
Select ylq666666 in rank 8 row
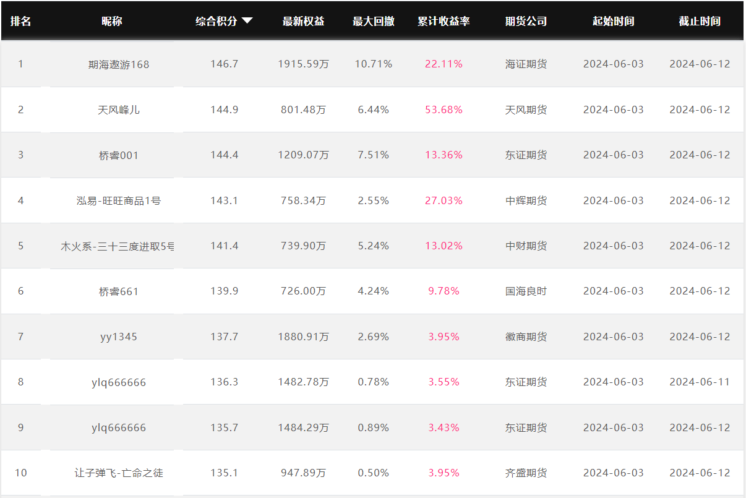119,382
